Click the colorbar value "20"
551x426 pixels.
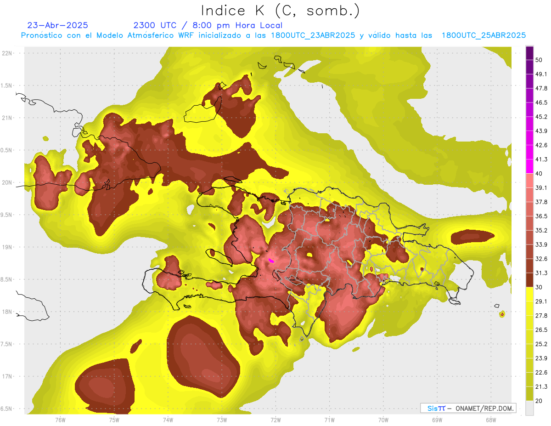[539, 401]
